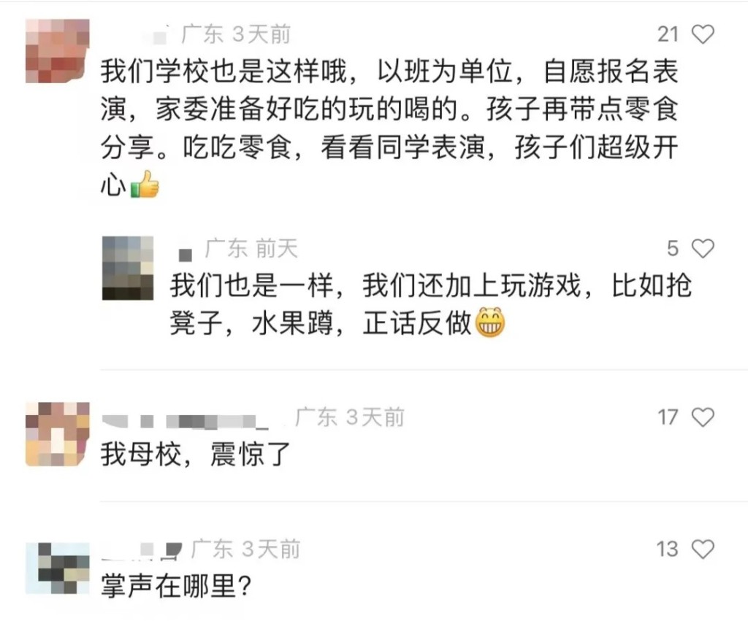This screenshot has height=629, width=748.
Task: View the profile picture beside 我母校，震惊了
Action: pyautogui.click(x=57, y=433)
